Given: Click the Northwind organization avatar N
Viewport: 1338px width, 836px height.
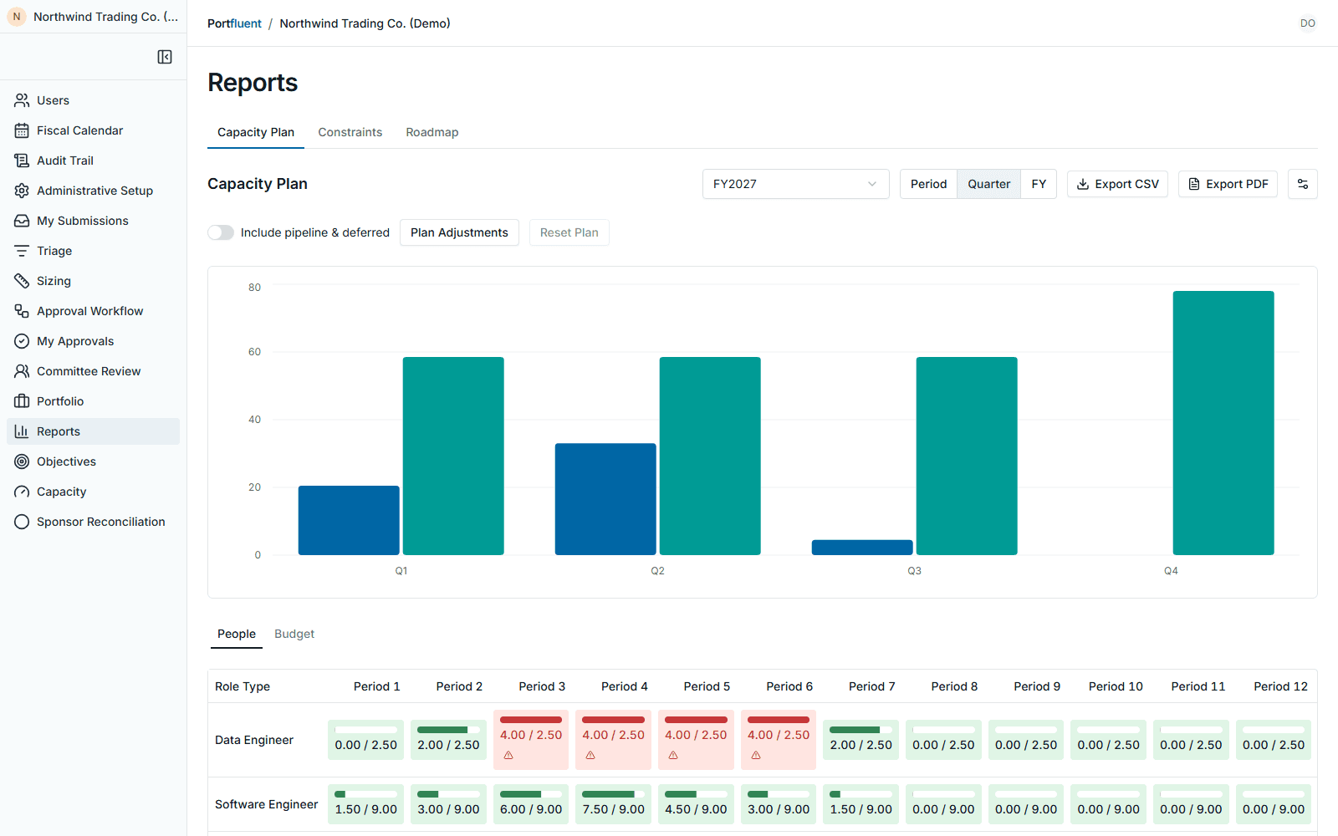Looking at the screenshot, I should point(17,17).
